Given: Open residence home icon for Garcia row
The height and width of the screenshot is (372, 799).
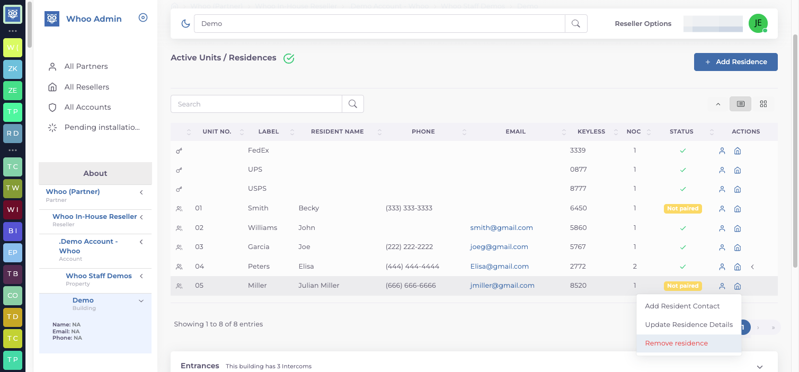Looking at the screenshot, I should pyautogui.click(x=737, y=247).
